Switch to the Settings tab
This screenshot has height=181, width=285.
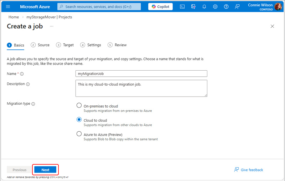90,45
